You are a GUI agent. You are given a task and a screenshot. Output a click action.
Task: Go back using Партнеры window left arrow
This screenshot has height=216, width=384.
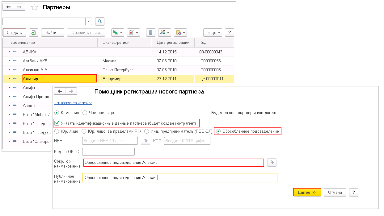[x=8, y=7]
